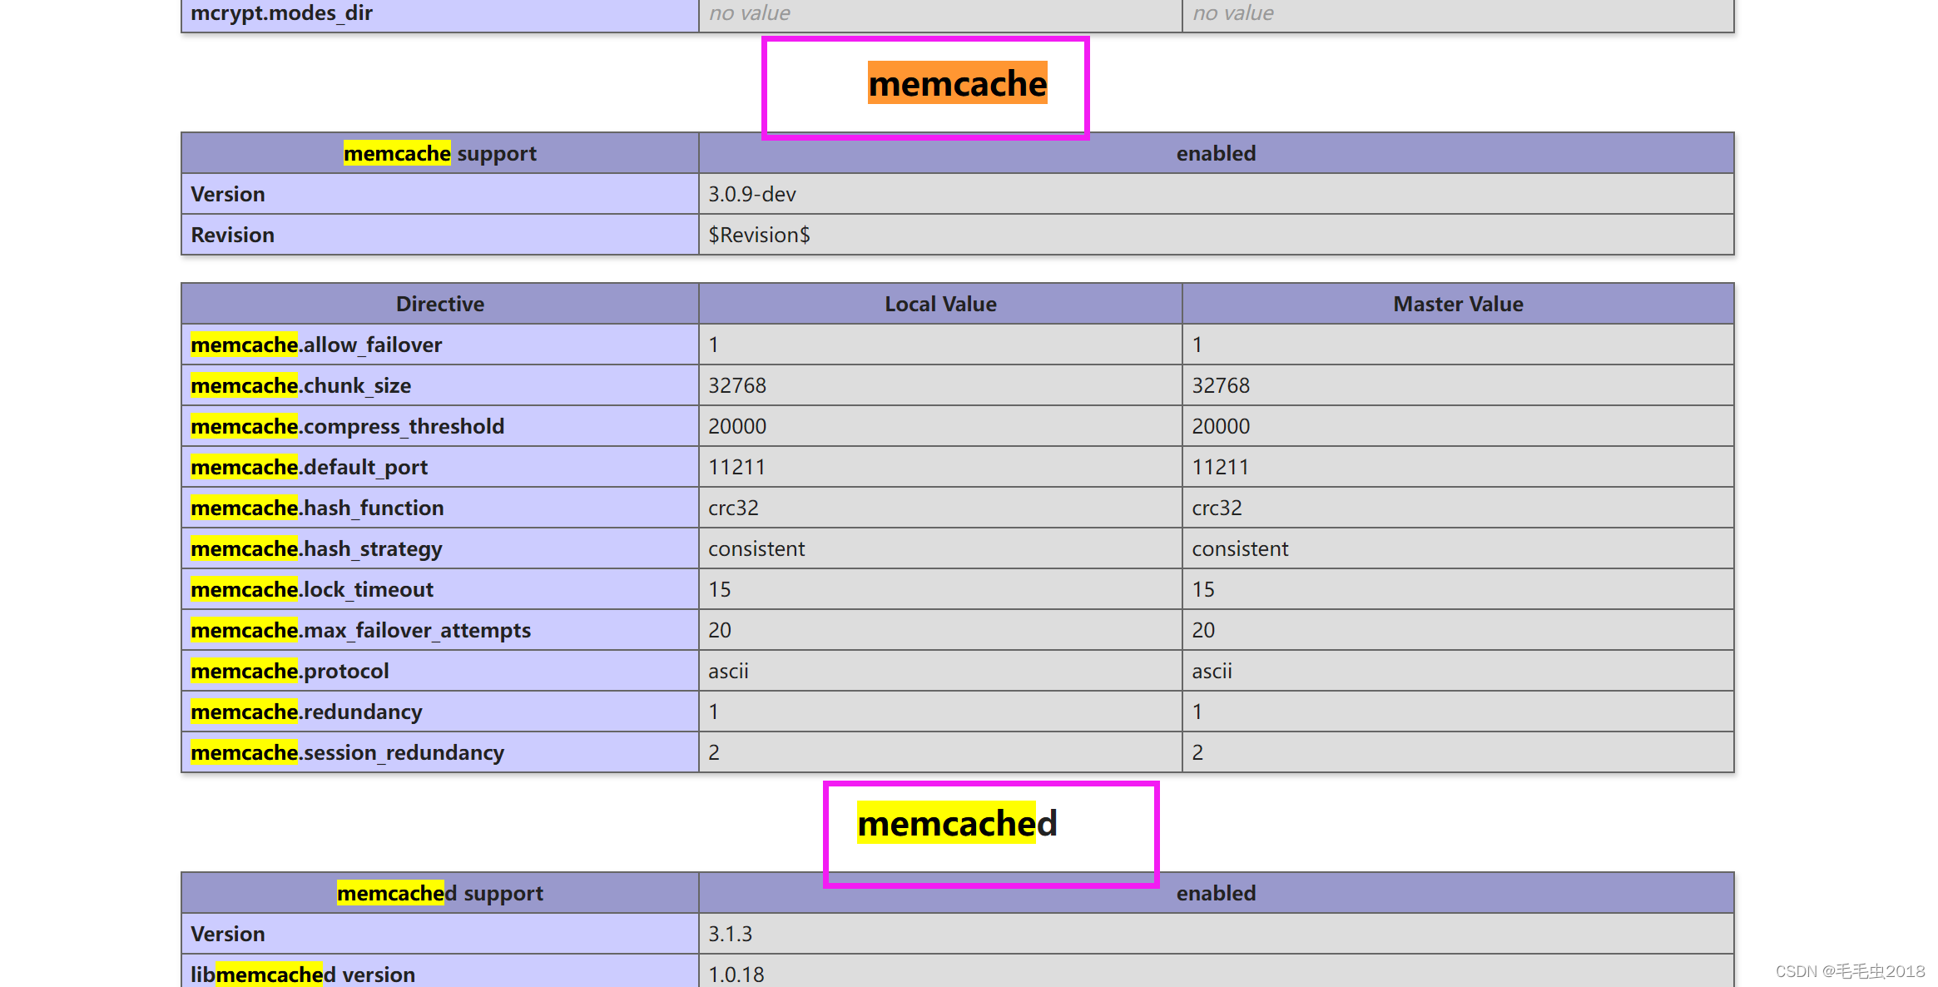Click the 'memcache.chunk_size' directive
The height and width of the screenshot is (987, 1938).
(x=301, y=385)
